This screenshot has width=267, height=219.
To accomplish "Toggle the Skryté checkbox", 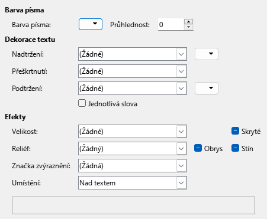I will (235, 131).
